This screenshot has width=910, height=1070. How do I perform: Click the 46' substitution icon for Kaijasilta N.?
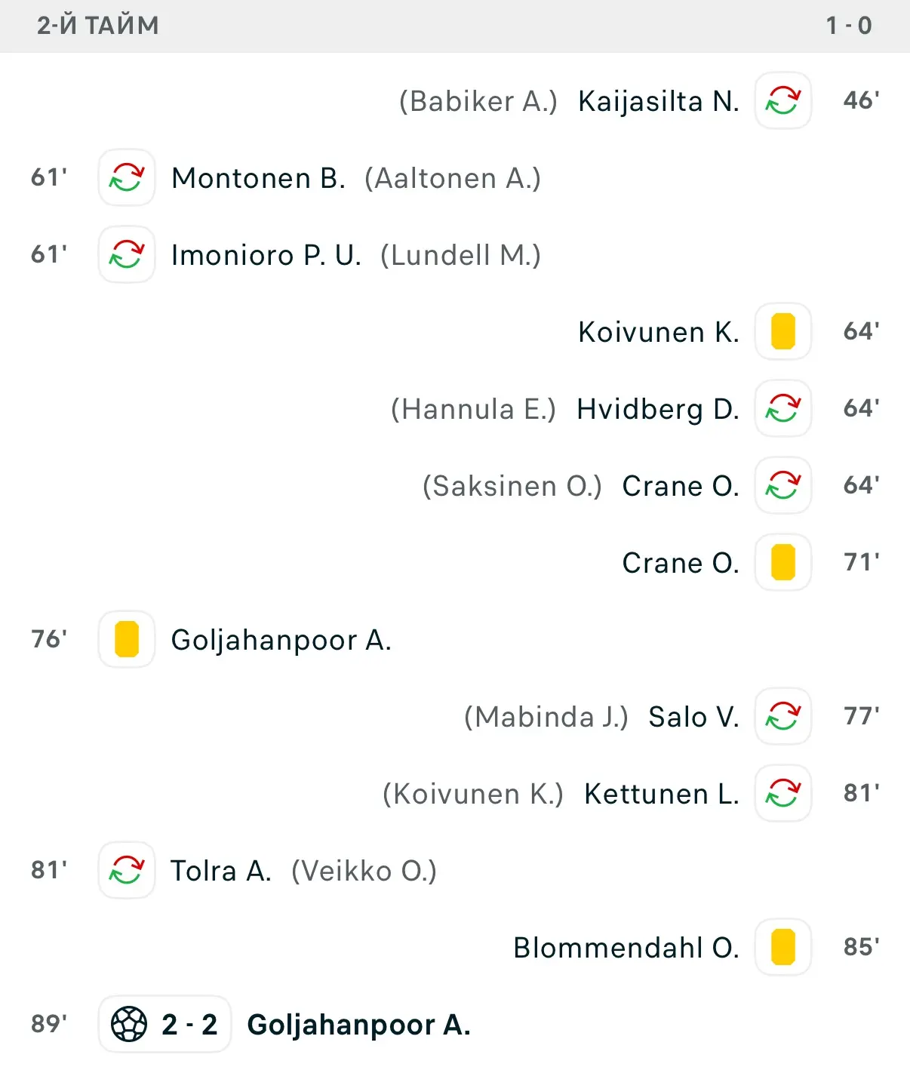click(783, 100)
